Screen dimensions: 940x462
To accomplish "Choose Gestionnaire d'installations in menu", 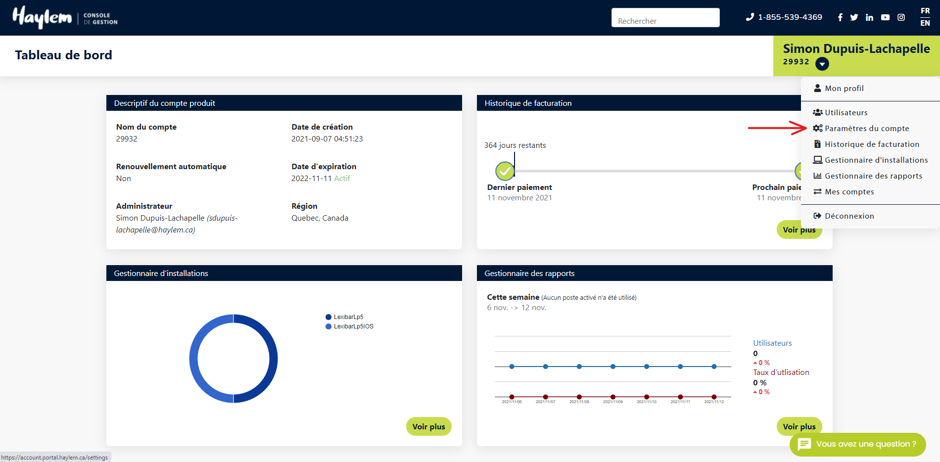I will click(x=876, y=160).
